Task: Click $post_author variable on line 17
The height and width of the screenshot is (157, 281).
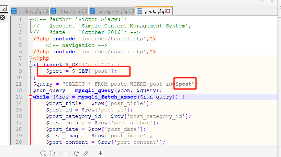Action: pos(65,123)
